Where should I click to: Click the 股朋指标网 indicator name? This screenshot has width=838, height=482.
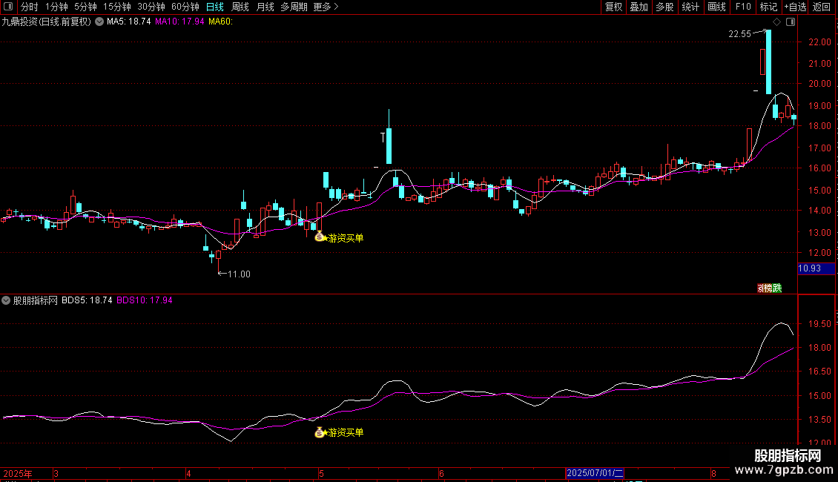[36, 300]
